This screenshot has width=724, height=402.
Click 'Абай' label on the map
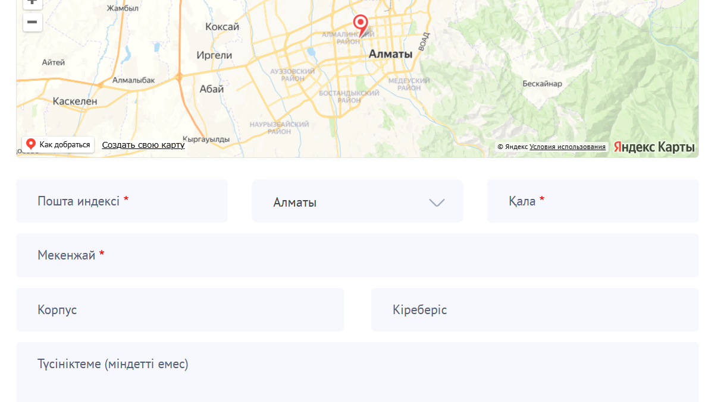coord(212,89)
